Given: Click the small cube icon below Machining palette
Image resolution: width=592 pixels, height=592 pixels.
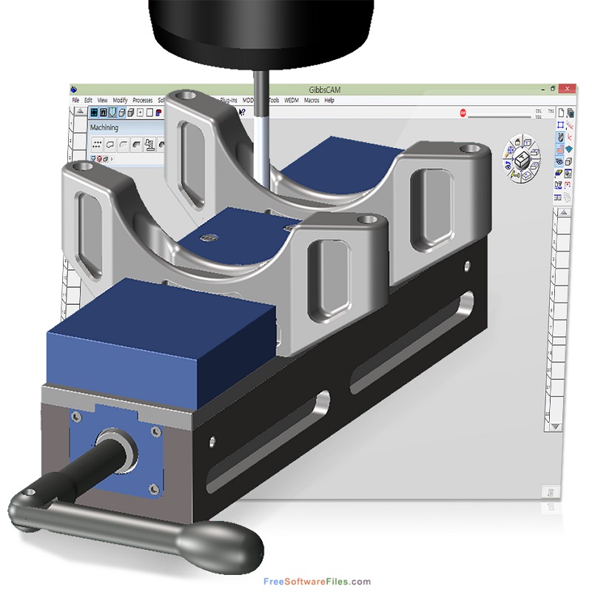Looking at the screenshot, I should click(106, 159).
